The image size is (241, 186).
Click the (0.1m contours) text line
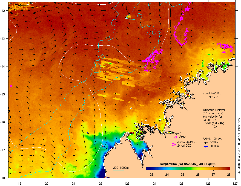tap(213, 113)
